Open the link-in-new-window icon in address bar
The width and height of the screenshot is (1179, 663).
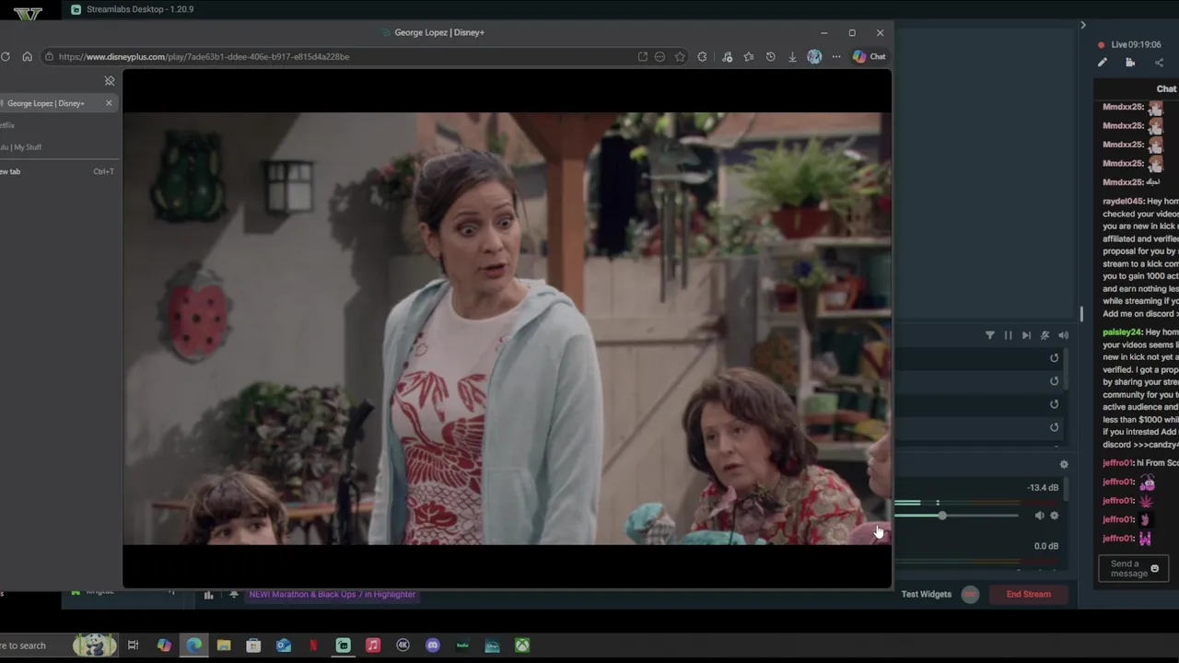pos(642,56)
